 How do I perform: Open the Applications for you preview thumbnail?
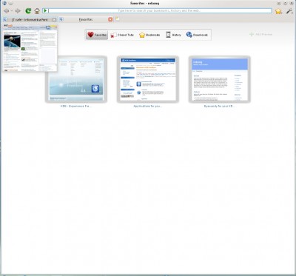[147, 79]
